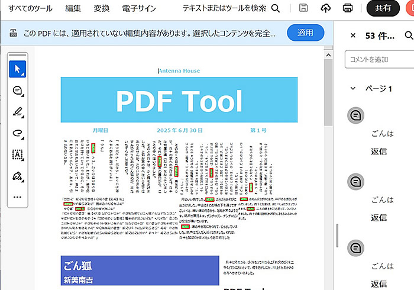Select the text box selection tool
The image size is (414, 290).
point(18,154)
